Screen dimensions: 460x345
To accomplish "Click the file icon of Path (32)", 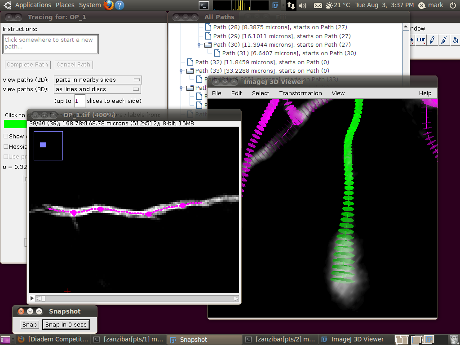I will [190, 62].
